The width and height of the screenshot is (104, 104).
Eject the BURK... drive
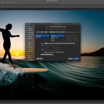33,45
